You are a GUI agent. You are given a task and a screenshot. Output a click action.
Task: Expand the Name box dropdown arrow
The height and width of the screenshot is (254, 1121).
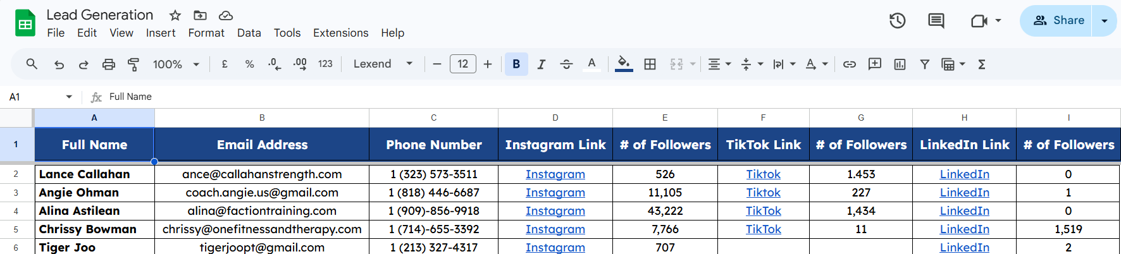69,97
